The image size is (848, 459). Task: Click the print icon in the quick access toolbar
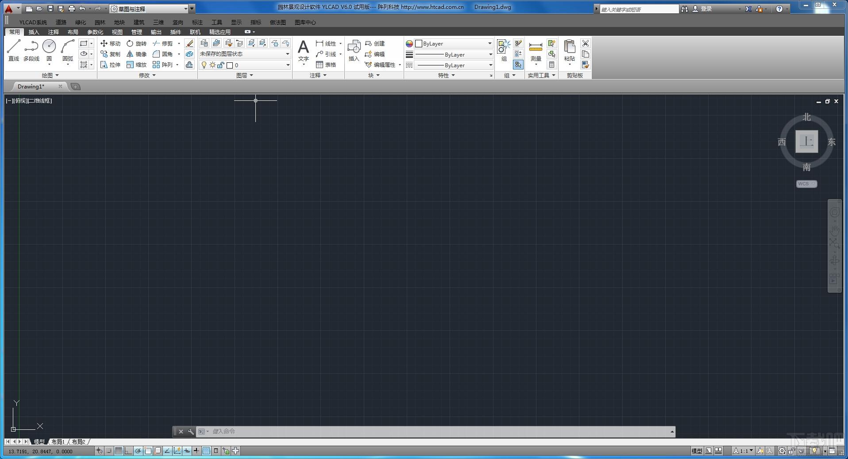tap(71, 8)
